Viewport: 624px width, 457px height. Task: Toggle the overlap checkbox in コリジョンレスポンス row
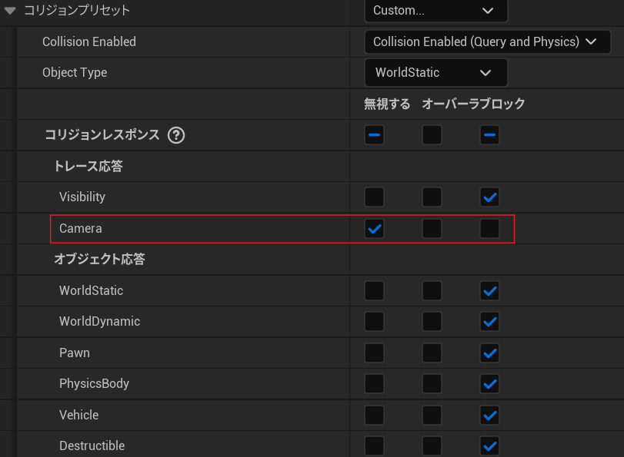coord(432,135)
